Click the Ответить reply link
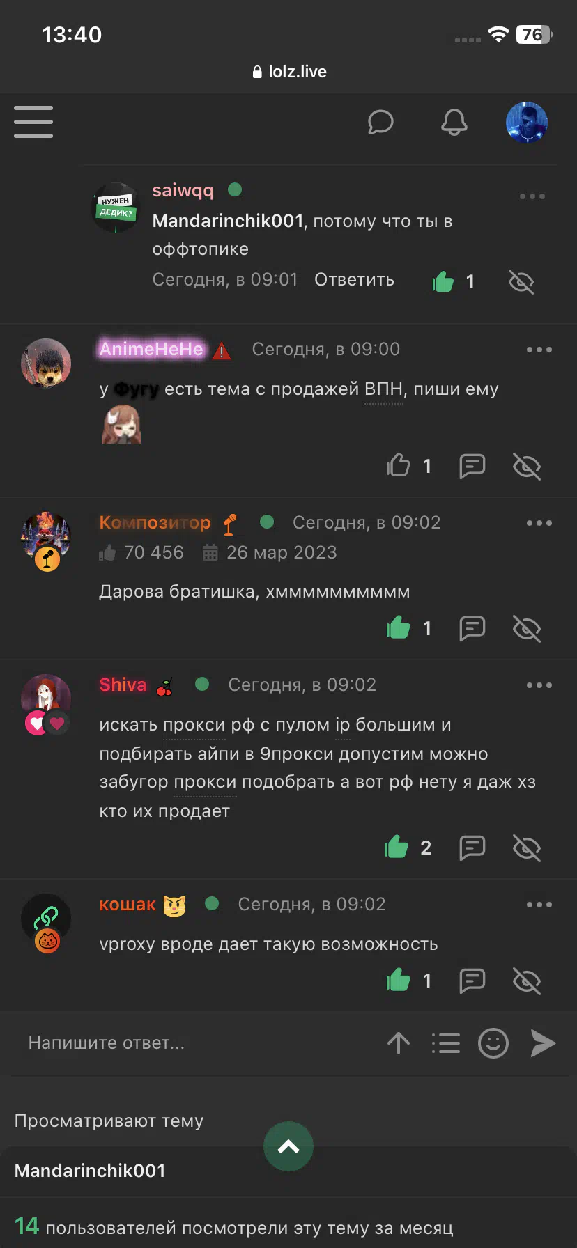The image size is (577, 1248). click(x=354, y=280)
